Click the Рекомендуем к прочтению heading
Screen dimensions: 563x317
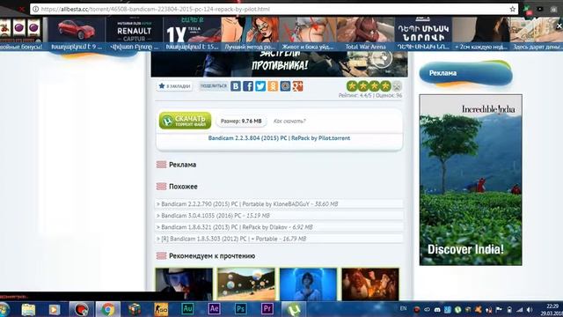(212, 256)
